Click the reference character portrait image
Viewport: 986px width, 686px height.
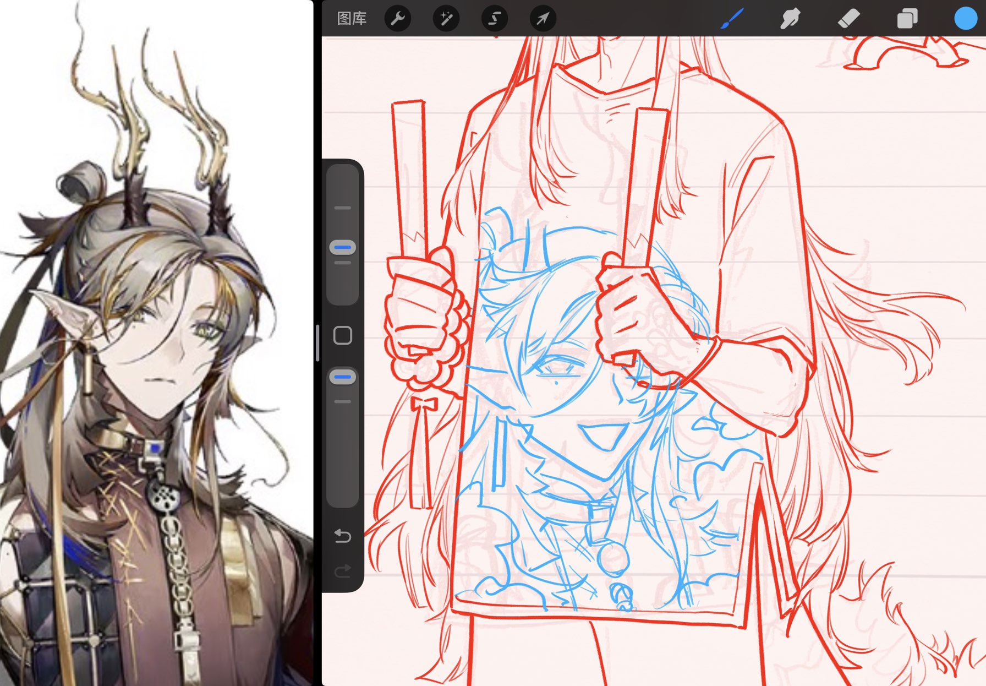(157, 343)
